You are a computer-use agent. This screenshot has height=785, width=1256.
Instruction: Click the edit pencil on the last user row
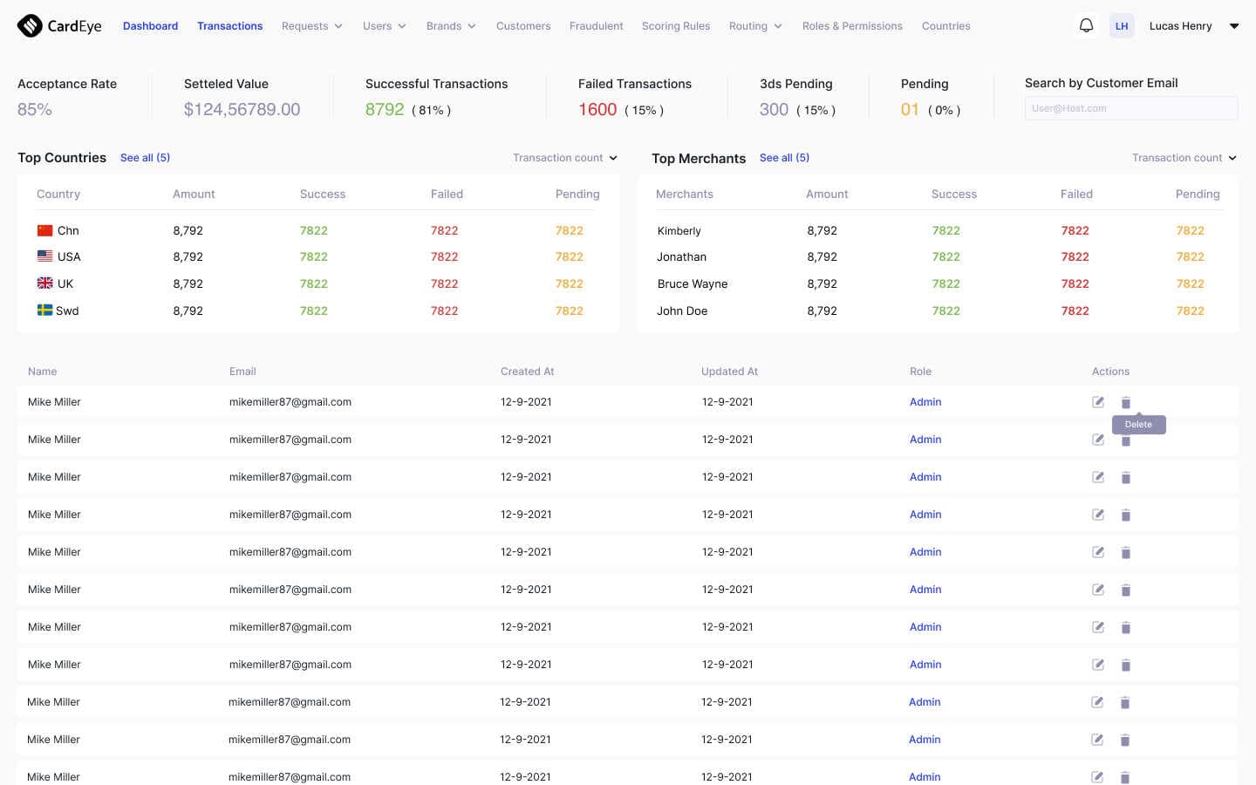click(x=1097, y=776)
